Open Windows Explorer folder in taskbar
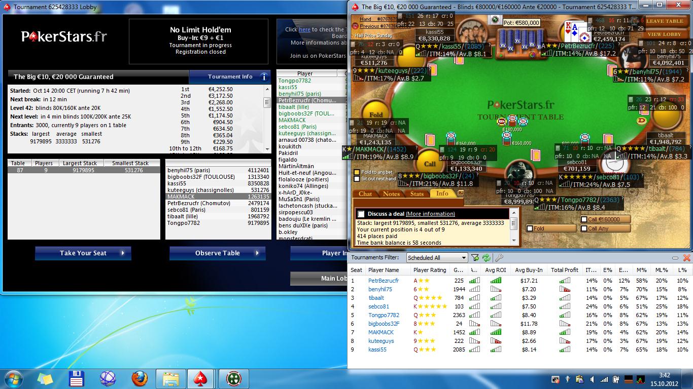 coord(170,378)
